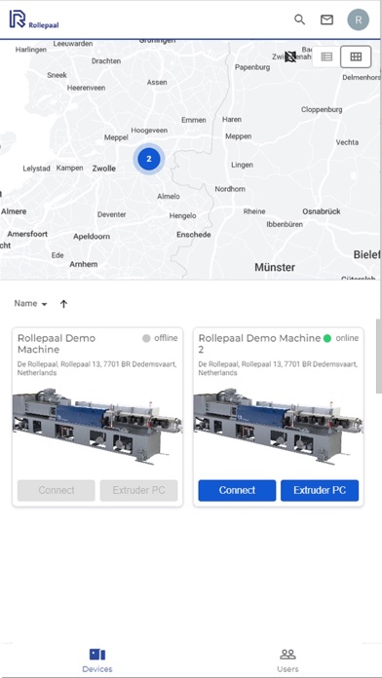The width and height of the screenshot is (382, 678).
Task: Click the Enschede label on map
Action: tap(194, 235)
